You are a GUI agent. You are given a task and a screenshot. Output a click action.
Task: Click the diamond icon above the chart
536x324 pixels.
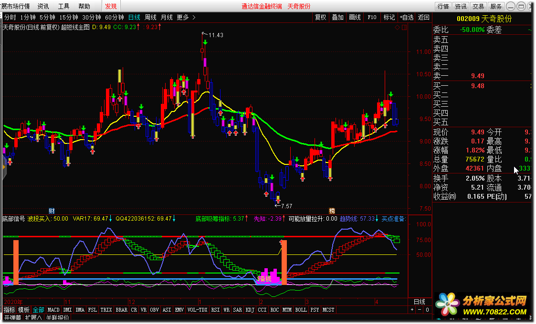(397, 27)
